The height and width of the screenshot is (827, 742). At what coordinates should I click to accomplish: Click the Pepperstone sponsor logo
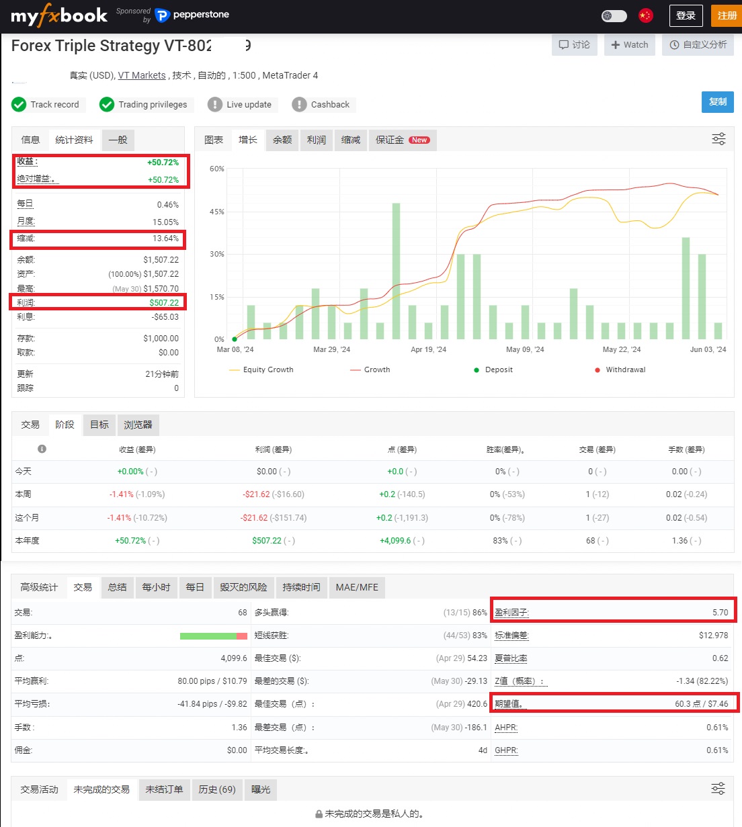pos(192,15)
